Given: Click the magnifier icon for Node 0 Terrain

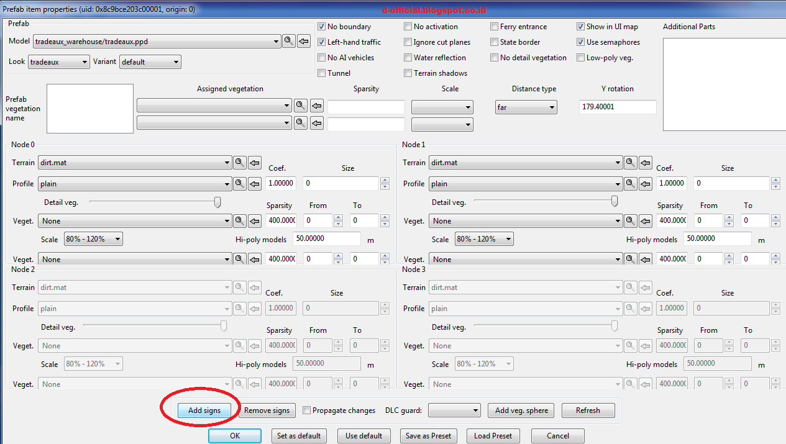Looking at the screenshot, I should 240,162.
